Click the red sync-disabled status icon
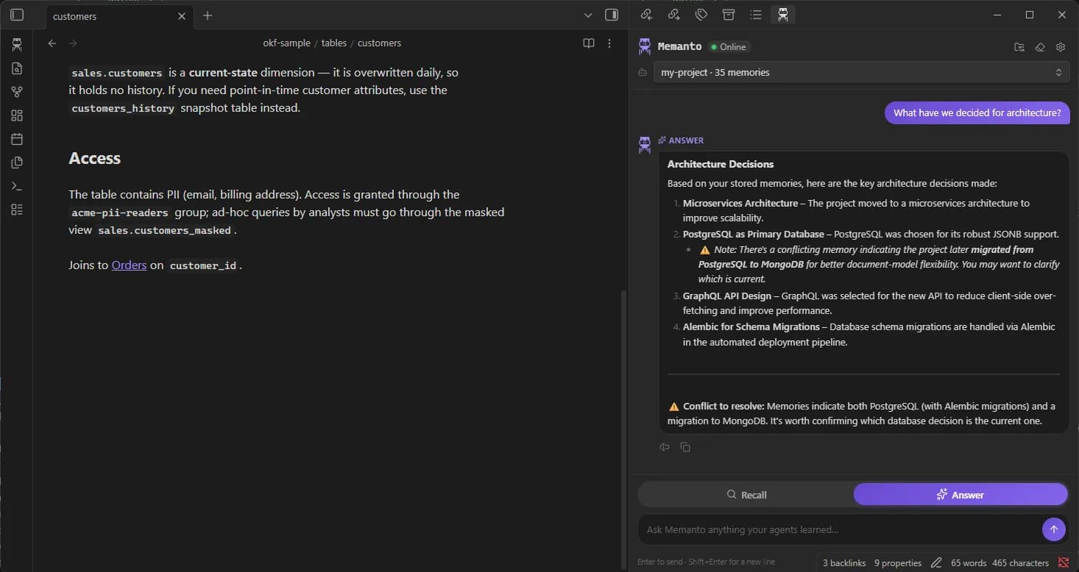Viewport: 1079px width, 572px height. click(x=1063, y=563)
